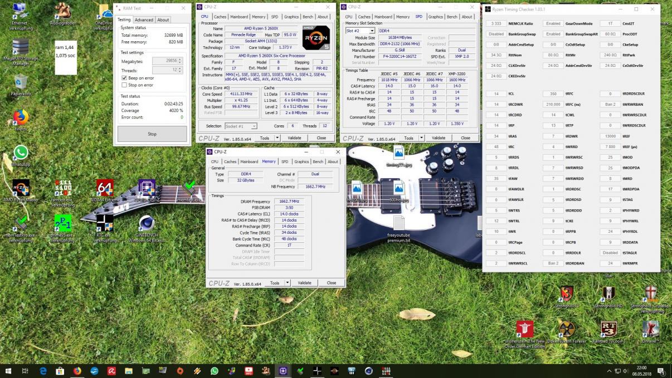Click the Close button in the CPU-Z Memory window

coord(331,283)
